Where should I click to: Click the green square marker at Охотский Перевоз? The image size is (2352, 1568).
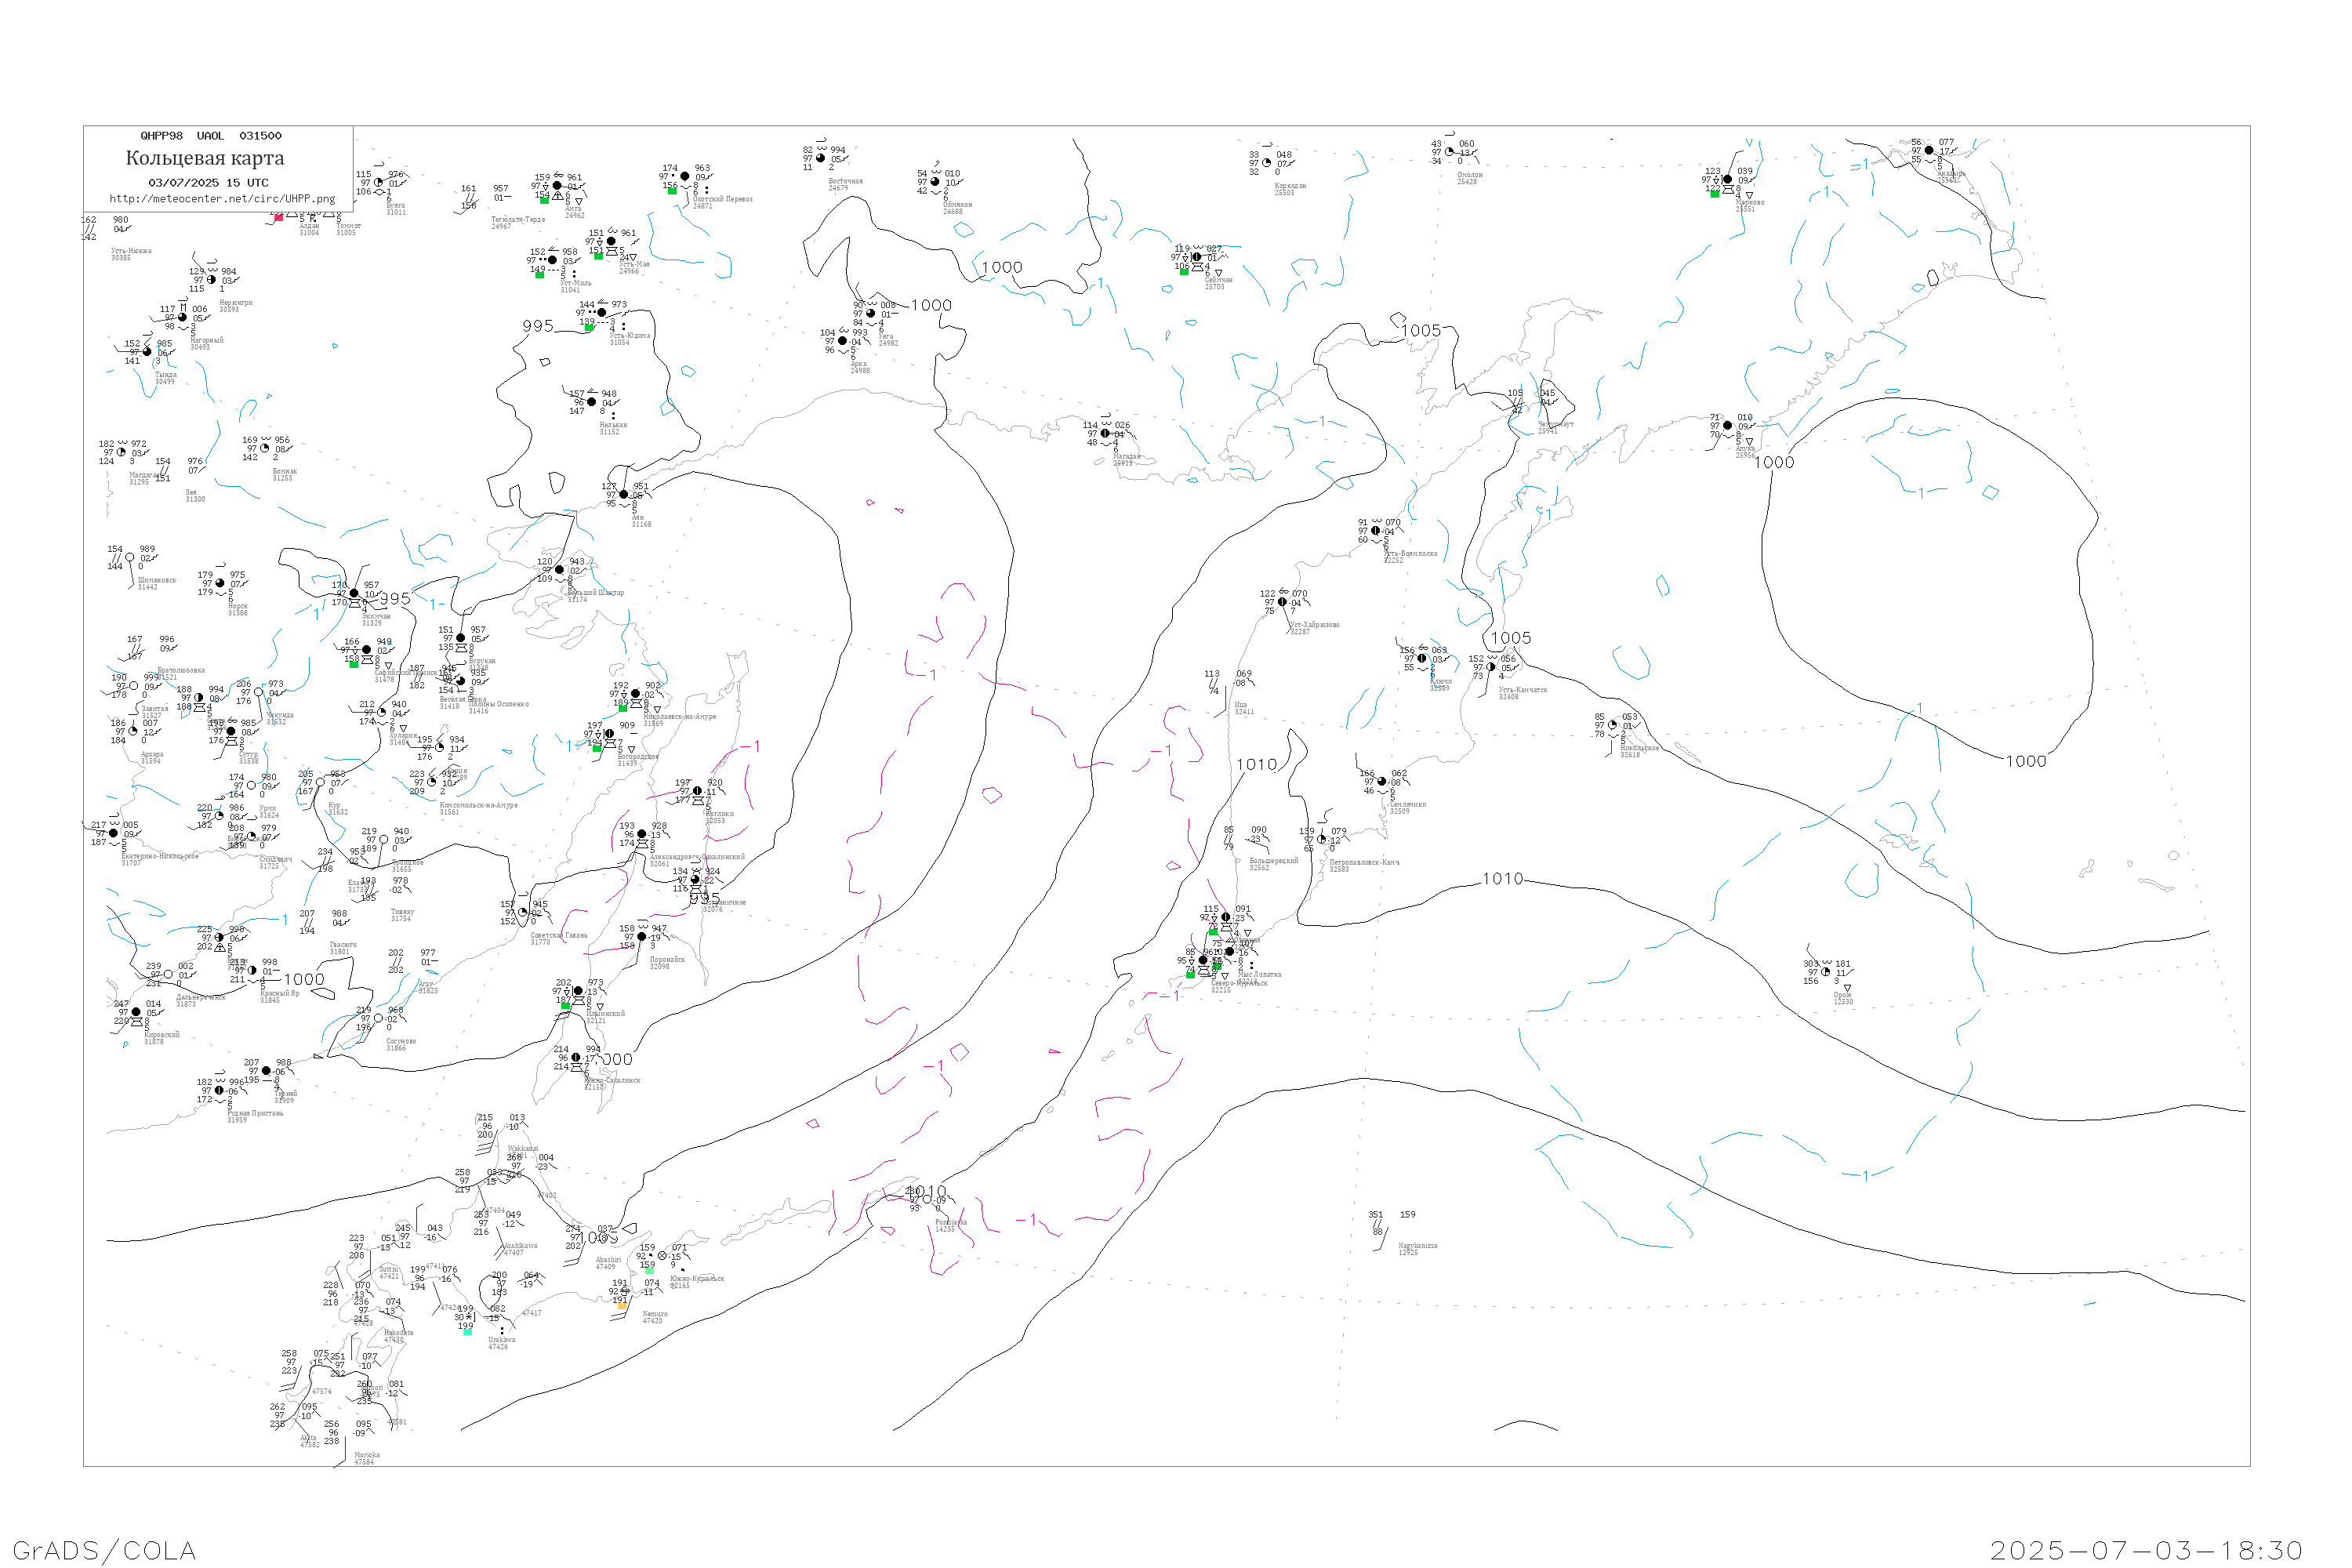672,190
